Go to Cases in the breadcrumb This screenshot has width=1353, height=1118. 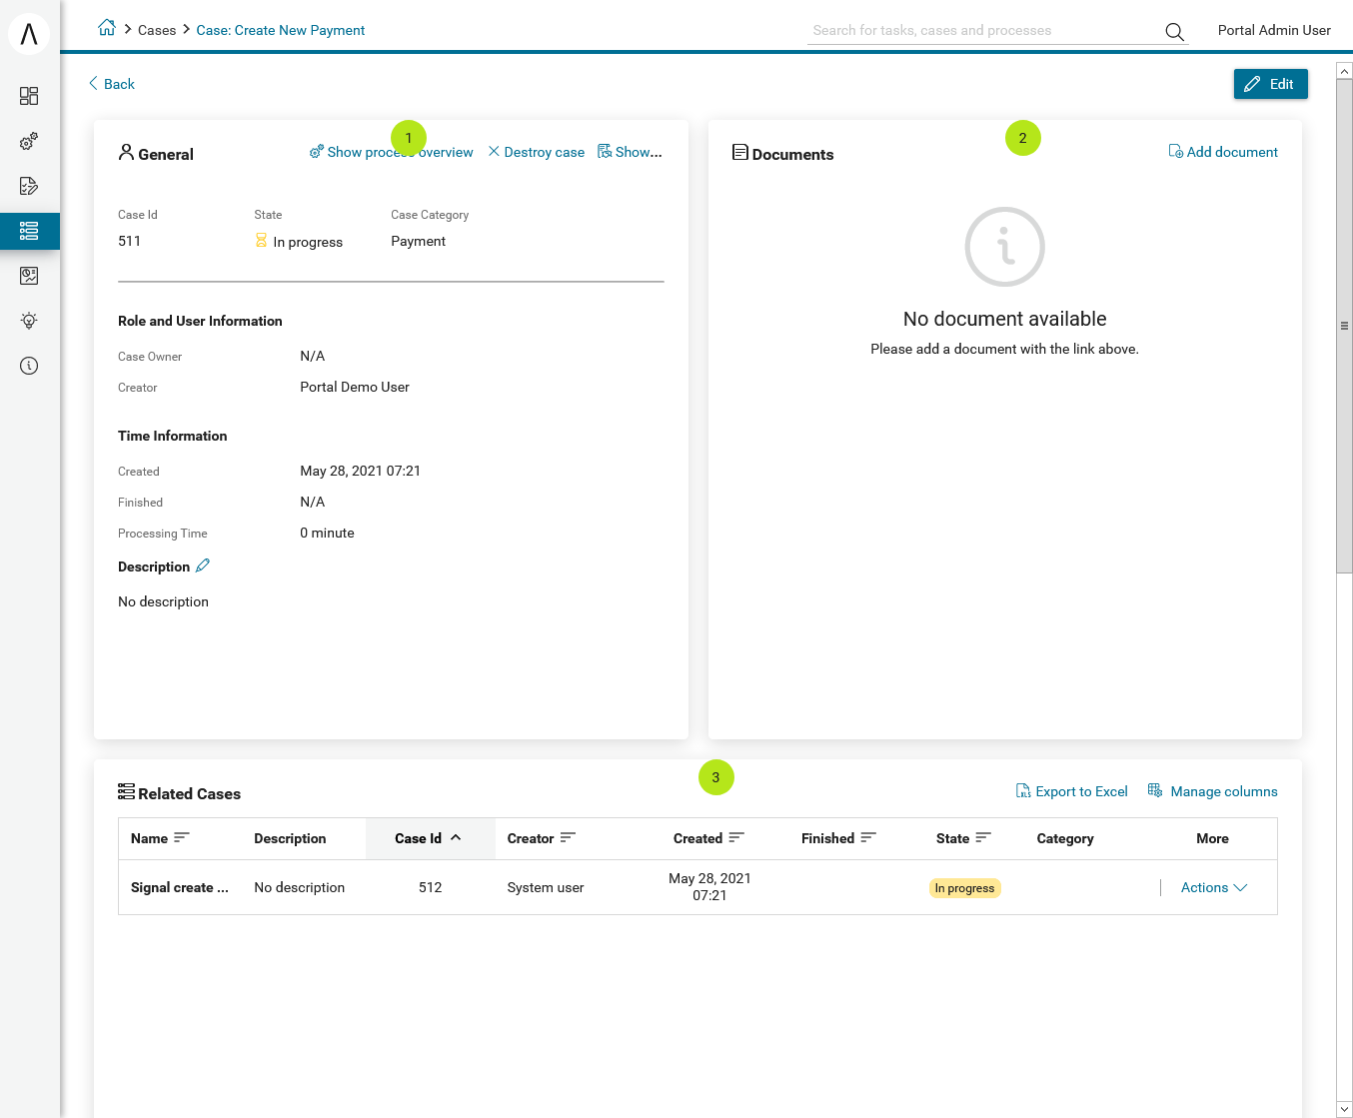pyautogui.click(x=157, y=30)
